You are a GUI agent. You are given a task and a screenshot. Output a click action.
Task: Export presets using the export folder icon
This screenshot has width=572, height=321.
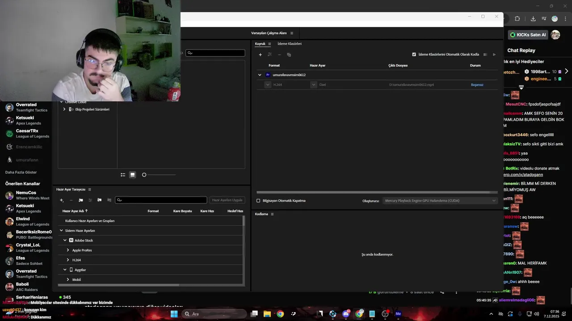click(x=109, y=200)
